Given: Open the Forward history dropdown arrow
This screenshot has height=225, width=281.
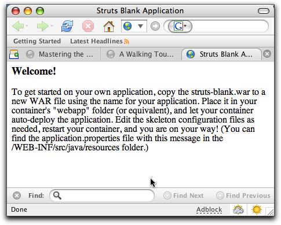Looking at the screenshot, I should pyautogui.click(x=52, y=25).
